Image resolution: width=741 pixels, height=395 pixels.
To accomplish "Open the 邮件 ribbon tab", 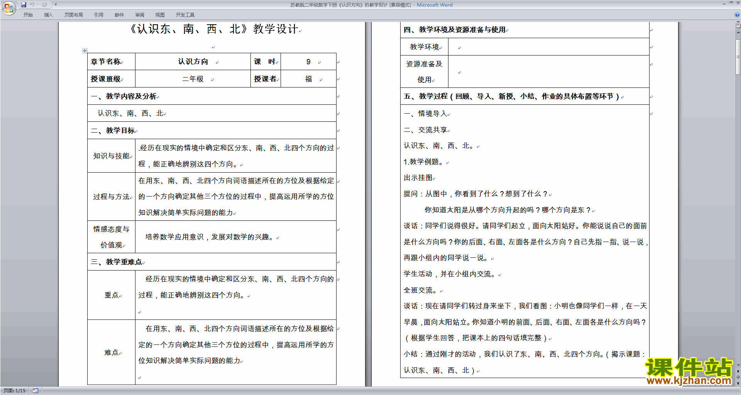I will (119, 15).
